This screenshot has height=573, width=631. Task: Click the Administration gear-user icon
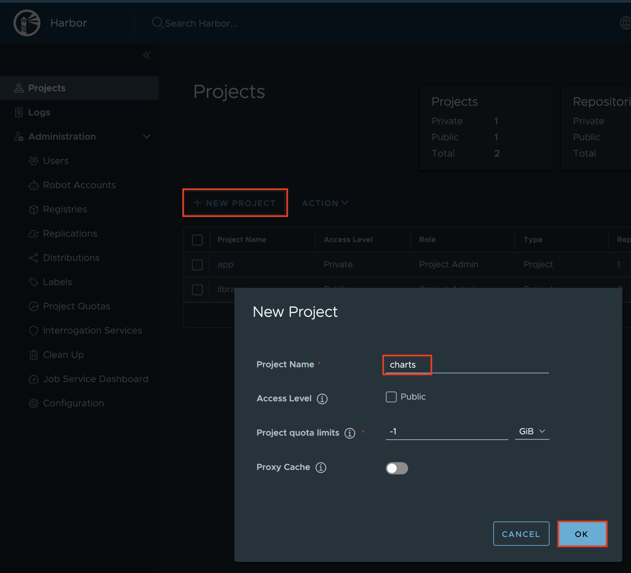[x=19, y=137]
